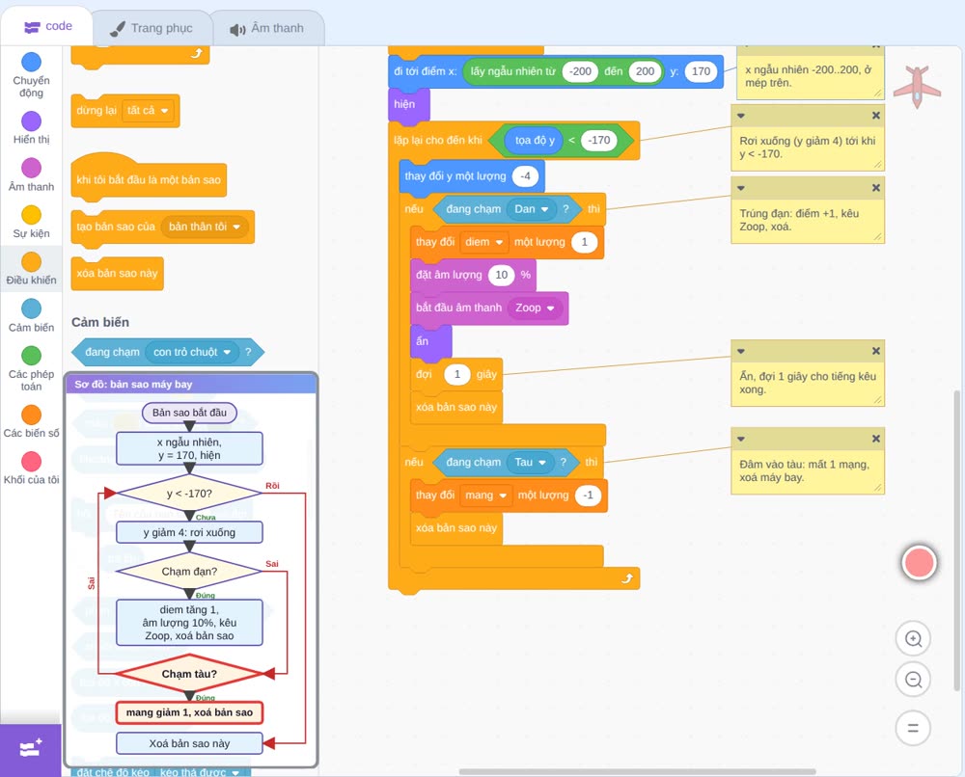Image resolution: width=965 pixels, height=777 pixels.
Task: Close the 'Ẩn, đợi 1 giây' comment
Action: 876,351
